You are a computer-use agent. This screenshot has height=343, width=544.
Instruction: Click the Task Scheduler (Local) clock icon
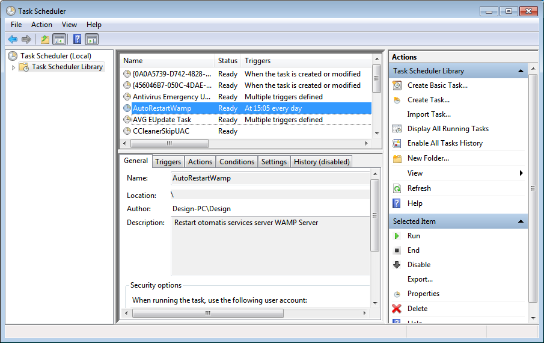(13, 56)
